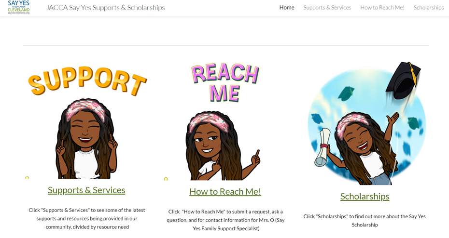The width and height of the screenshot is (449, 238).
Task: Click the JACCA Say Yes Supports & Scholarships title
Action: 105,8
